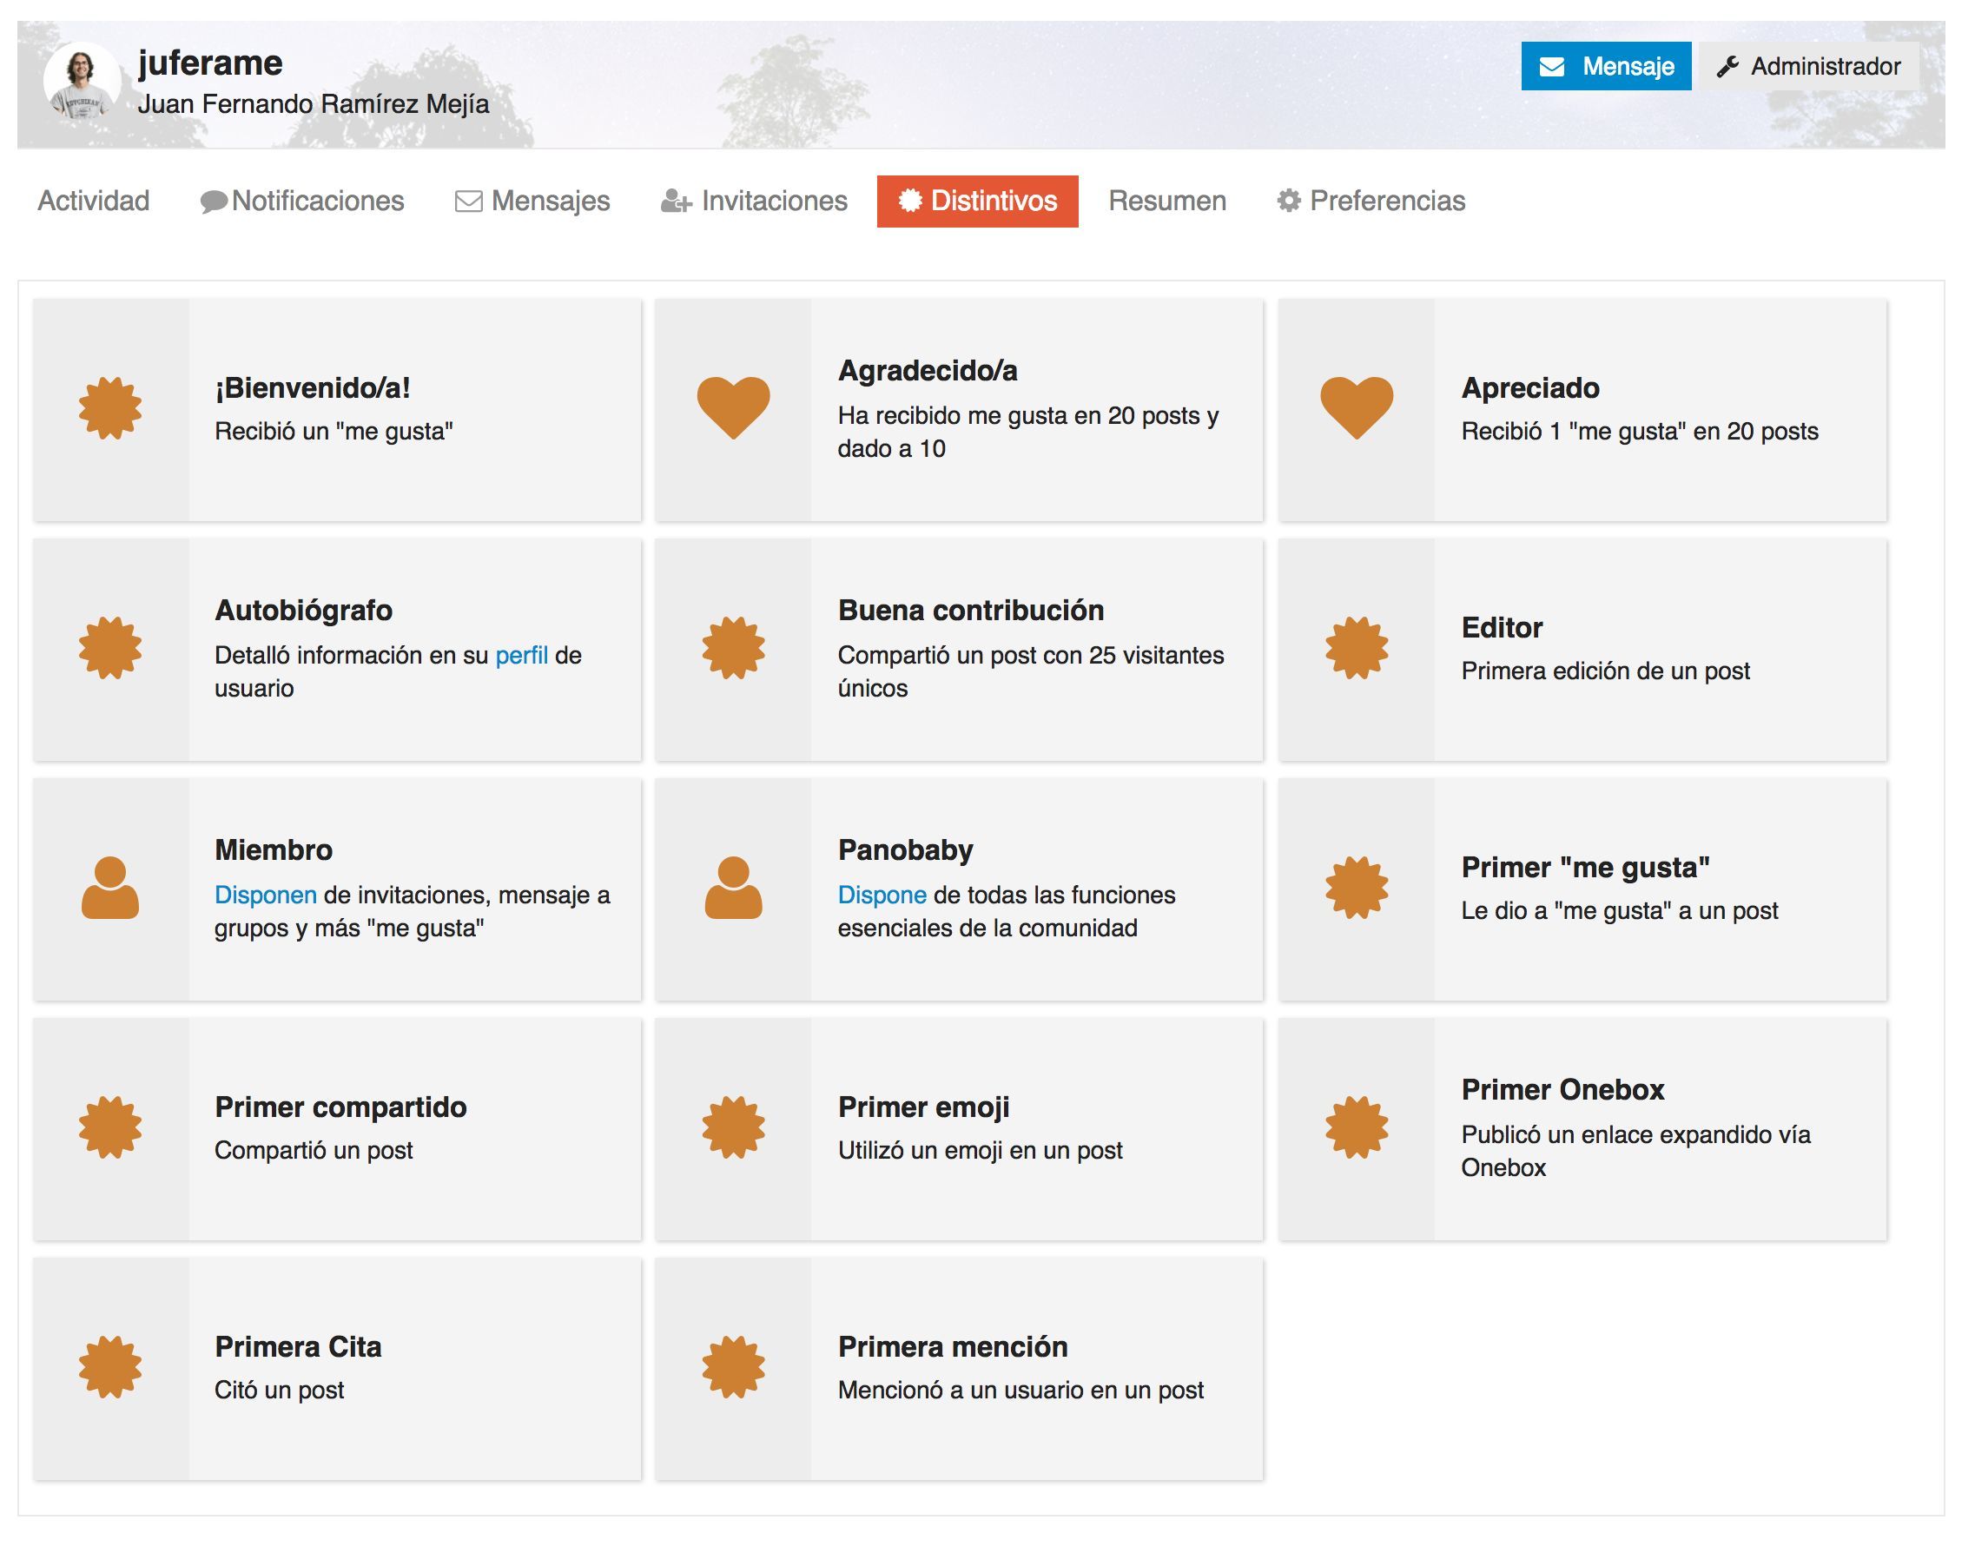This screenshot has width=1975, height=1553.
Task: Click the envelope icon beside Mensajes tab
Action: click(468, 201)
